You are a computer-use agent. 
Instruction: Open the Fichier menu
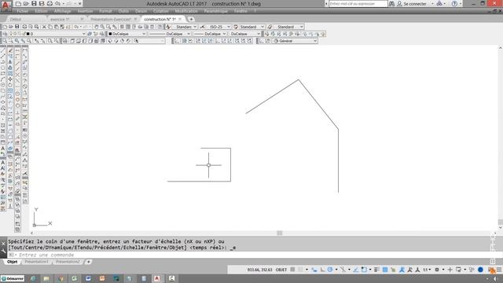[x=23, y=11]
